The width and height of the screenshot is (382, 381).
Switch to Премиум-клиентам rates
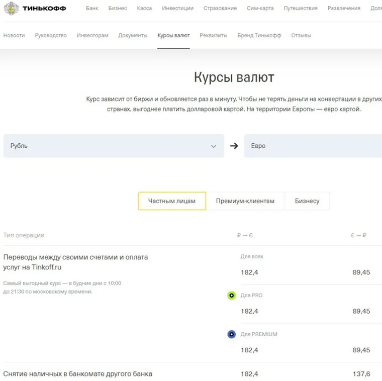(x=245, y=201)
